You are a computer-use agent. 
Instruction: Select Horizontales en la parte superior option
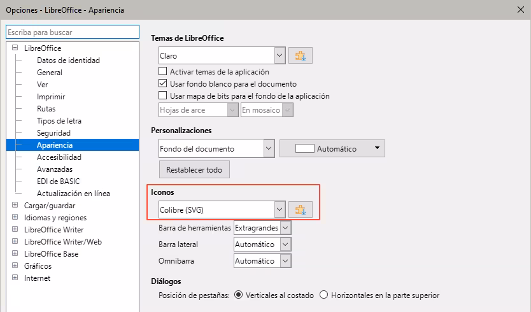pos(323,295)
